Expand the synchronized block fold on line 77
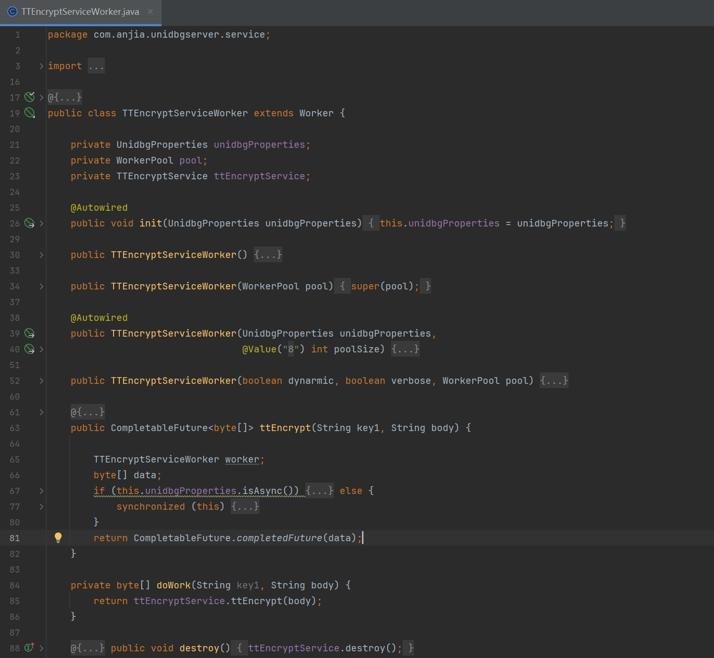The width and height of the screenshot is (714, 658). tap(41, 506)
